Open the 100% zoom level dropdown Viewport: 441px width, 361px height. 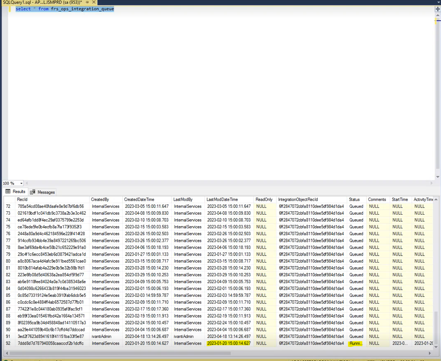(21, 183)
